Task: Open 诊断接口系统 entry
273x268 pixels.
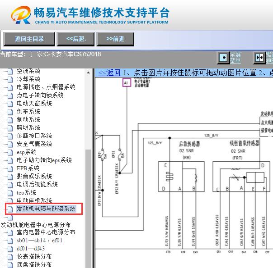Action: [x=34, y=136]
